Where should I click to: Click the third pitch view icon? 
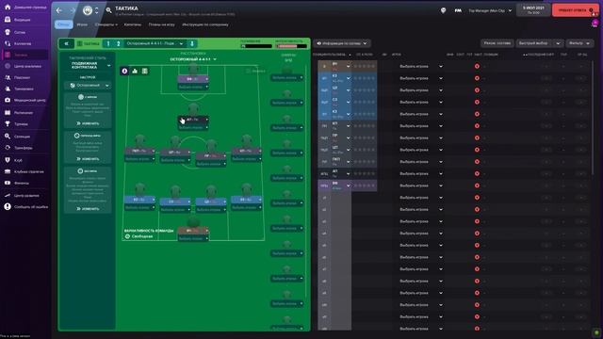[144, 72]
